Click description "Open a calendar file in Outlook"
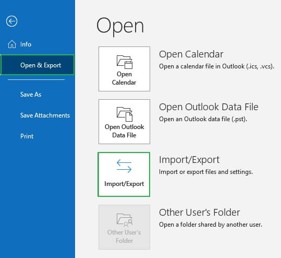Screen dimensions: 281x258 (216, 66)
